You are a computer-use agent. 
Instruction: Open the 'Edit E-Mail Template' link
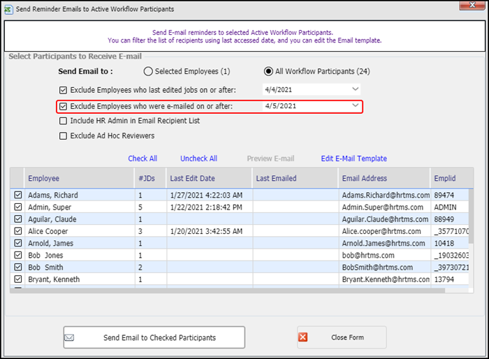click(353, 159)
